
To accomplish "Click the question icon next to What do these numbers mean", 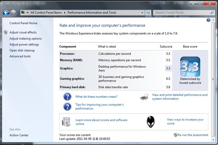I will point(67,97).
